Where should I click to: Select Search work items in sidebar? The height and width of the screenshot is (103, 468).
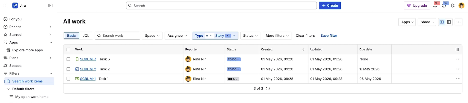[x=29, y=81]
